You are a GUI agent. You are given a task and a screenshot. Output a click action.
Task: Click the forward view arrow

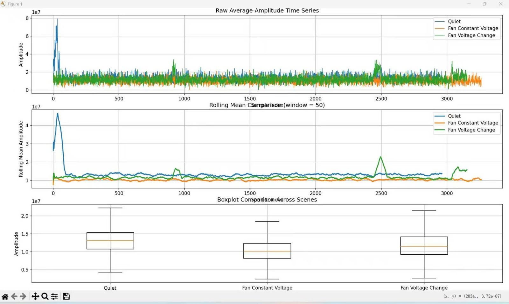(x=23, y=297)
